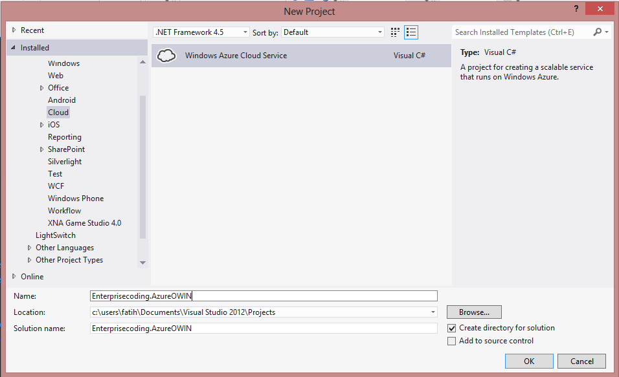The height and width of the screenshot is (377, 619).
Task: Click the category tree scroll up arrow
Action: (x=143, y=62)
